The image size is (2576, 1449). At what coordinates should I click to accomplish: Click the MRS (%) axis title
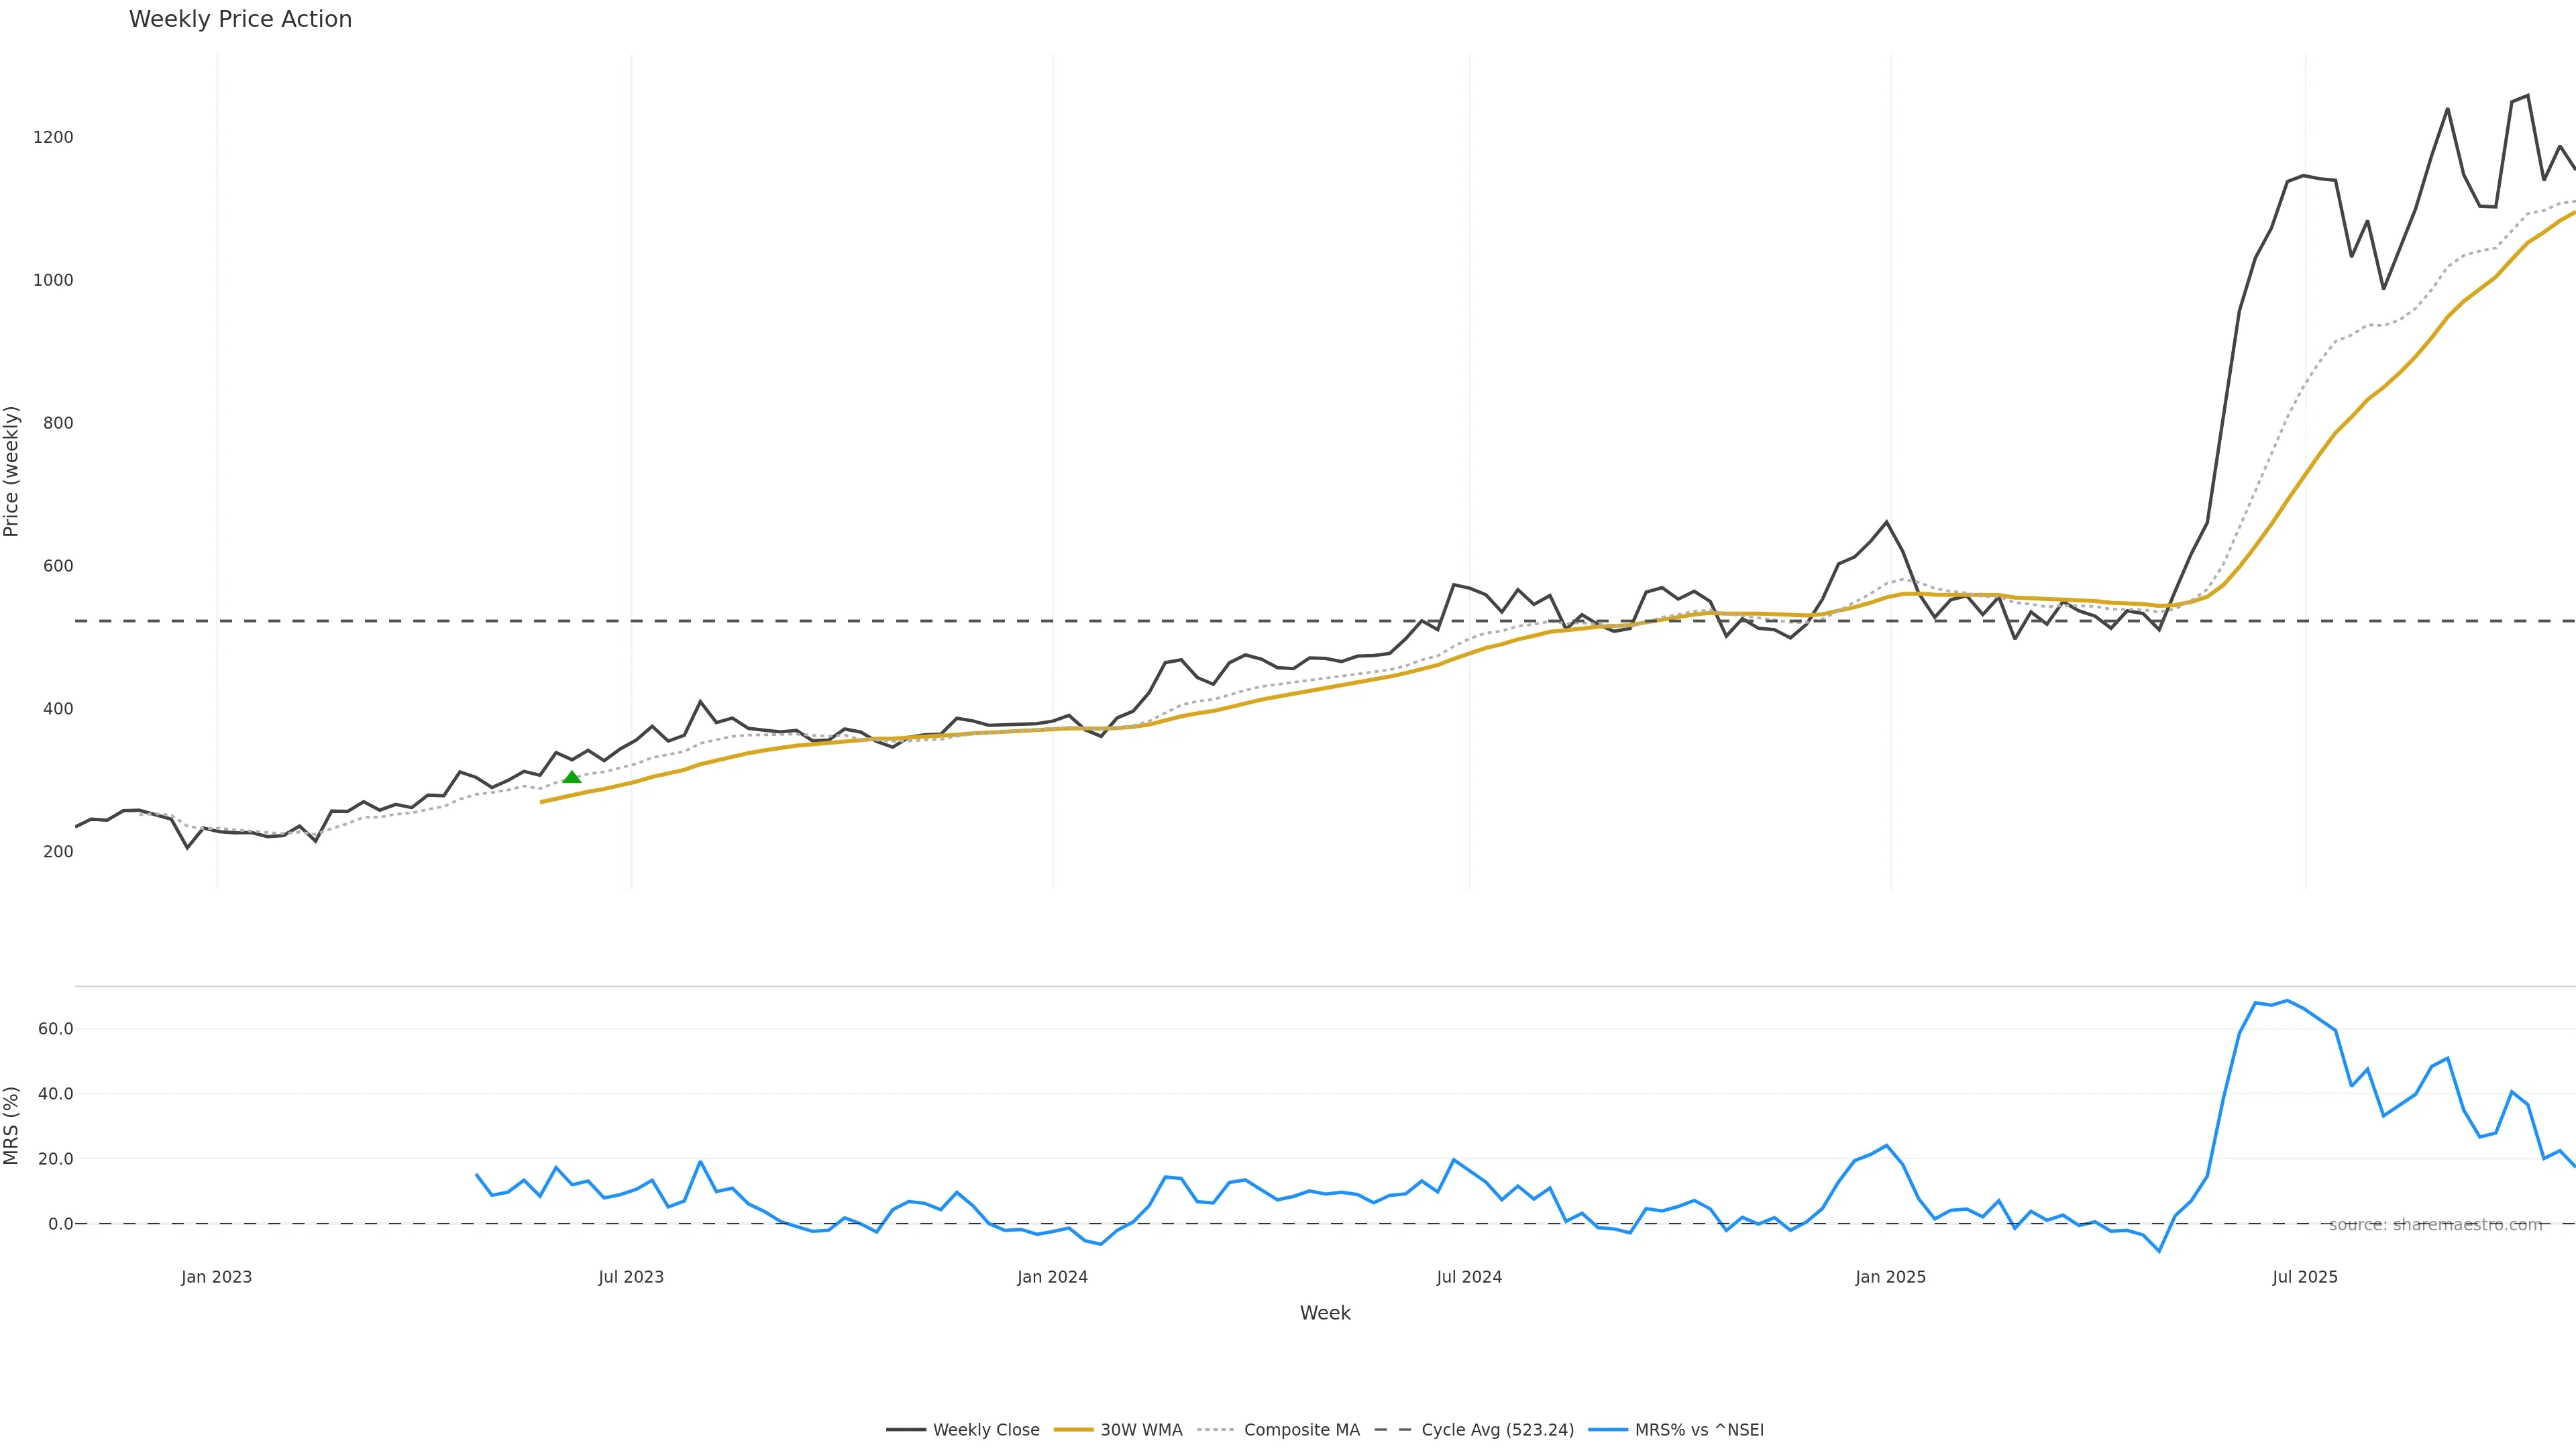(12, 1125)
